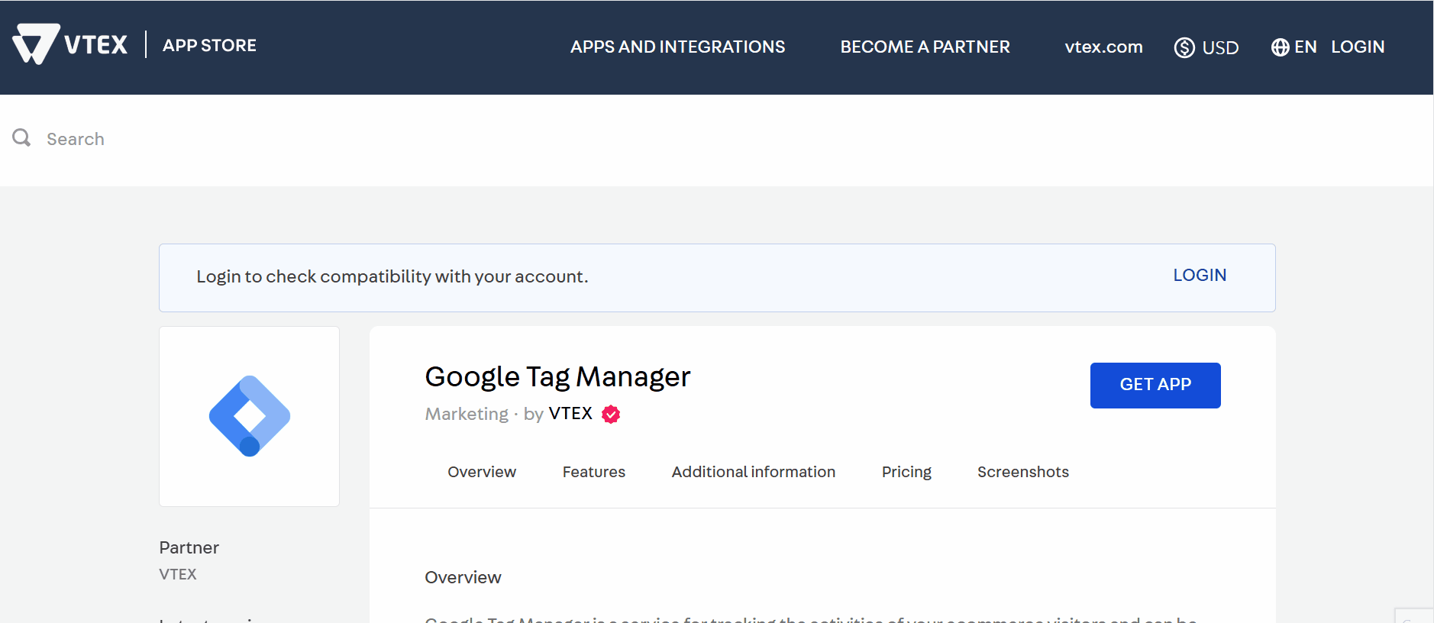Click LOGIN in the top navigation
Image resolution: width=1434 pixels, height=623 pixels.
[x=1358, y=47]
